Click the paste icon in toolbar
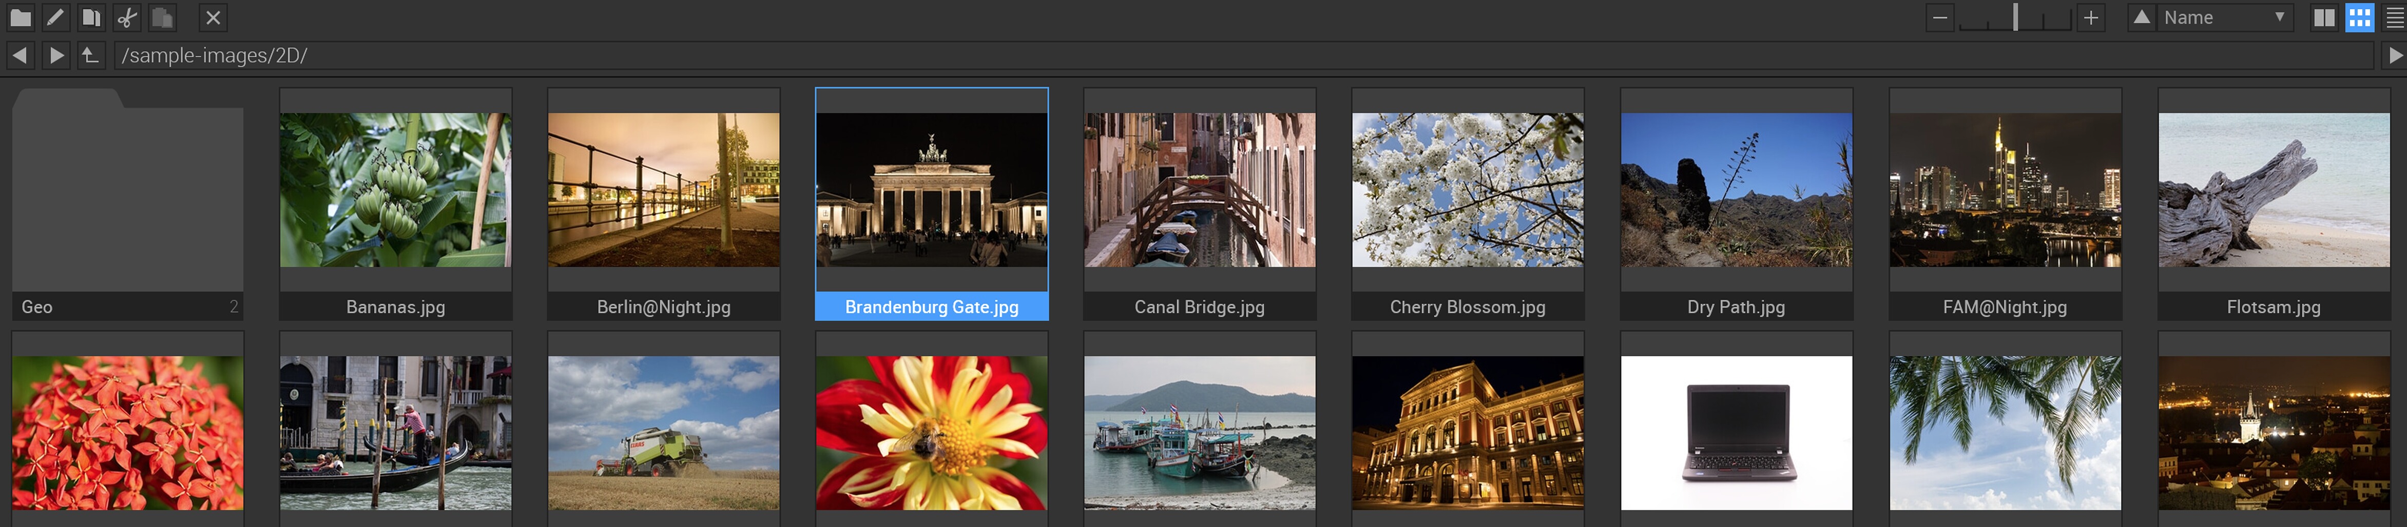2407x527 pixels. click(163, 18)
